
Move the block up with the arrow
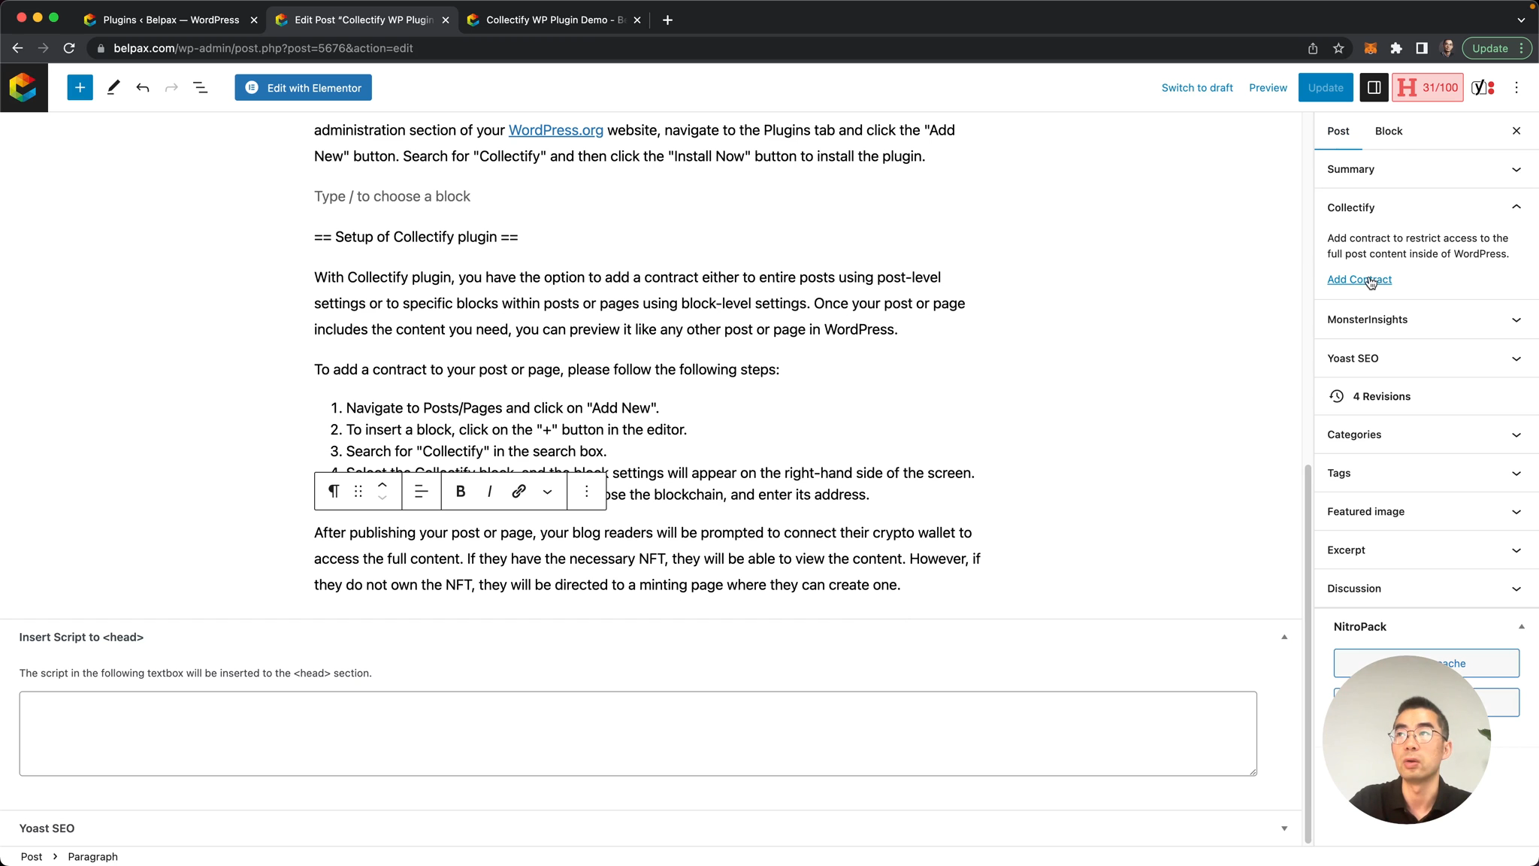click(382, 484)
